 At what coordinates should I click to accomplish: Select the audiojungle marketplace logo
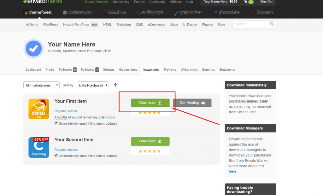point(150,12)
